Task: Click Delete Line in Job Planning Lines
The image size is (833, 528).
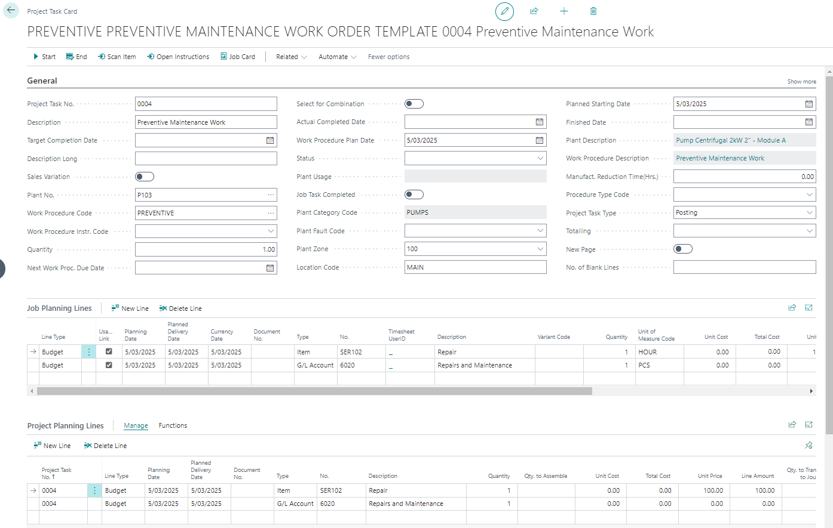Action: click(180, 308)
